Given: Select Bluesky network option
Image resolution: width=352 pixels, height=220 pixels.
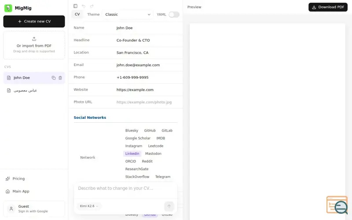Looking at the screenshot, I should coord(132,131).
